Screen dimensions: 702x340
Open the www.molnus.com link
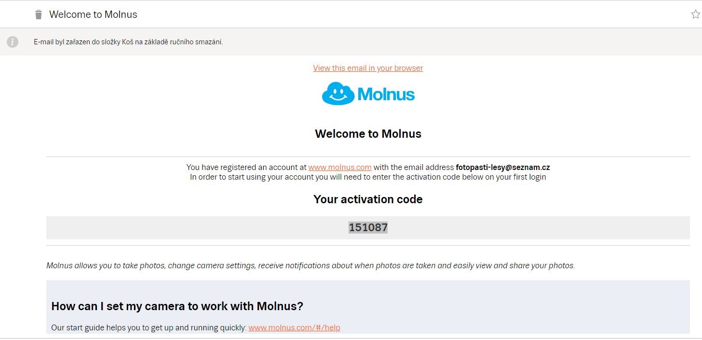tap(340, 167)
